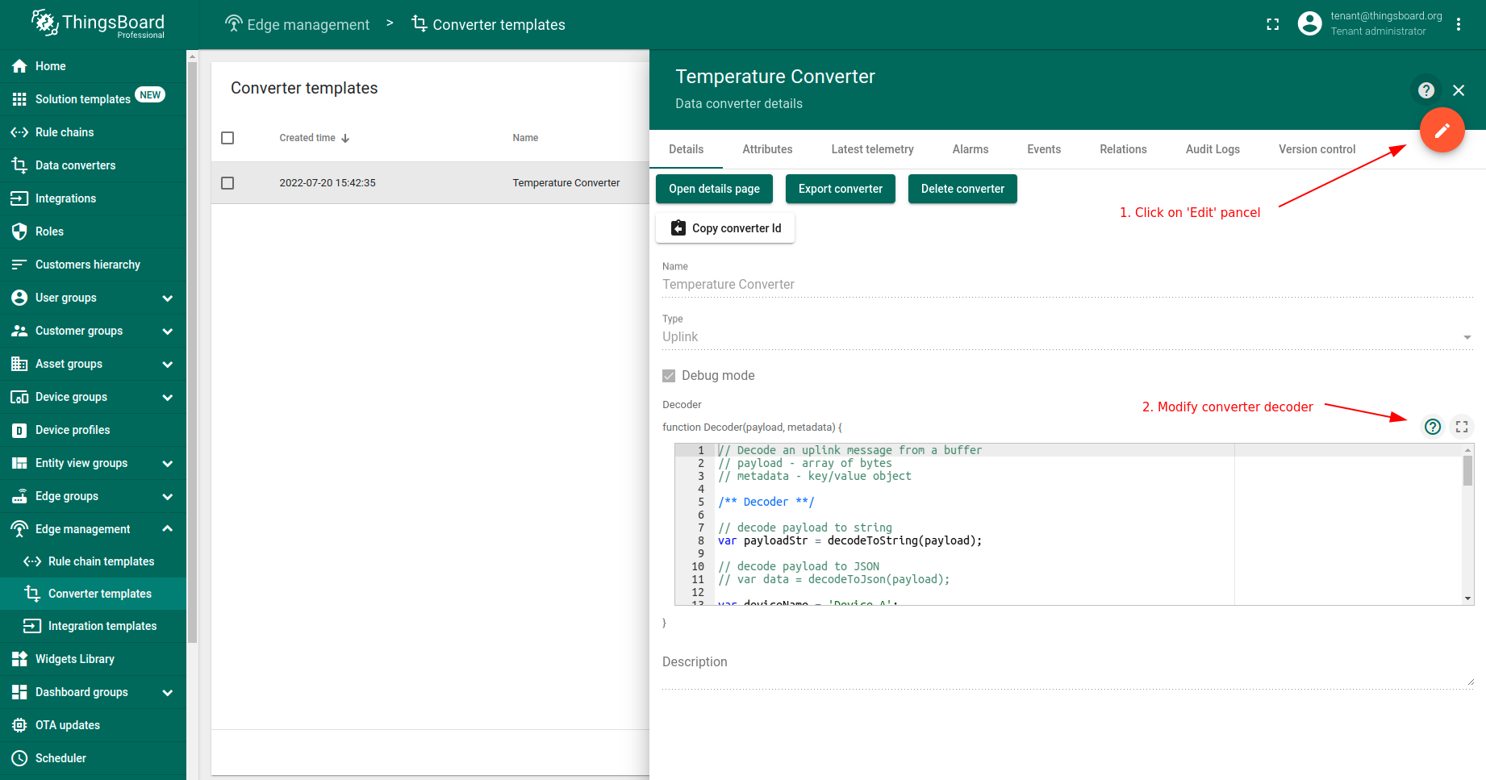Click the 2022-07-20 15:42:35 cell
Viewport: 1486px width, 780px height.
click(328, 183)
